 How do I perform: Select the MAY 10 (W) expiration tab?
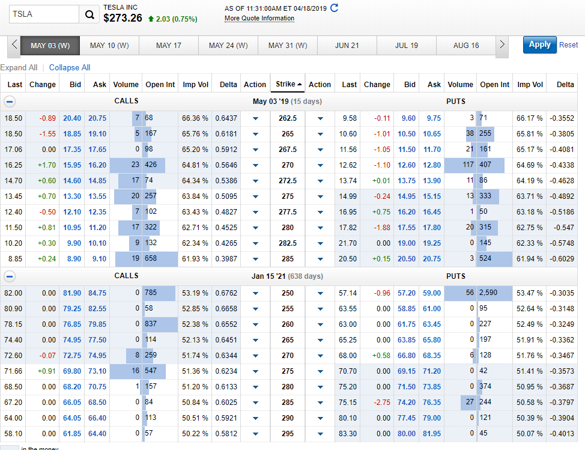[x=109, y=46]
